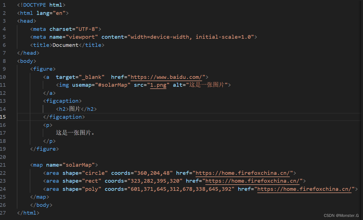Click line number 15 in the gutter

[x=4, y=117]
